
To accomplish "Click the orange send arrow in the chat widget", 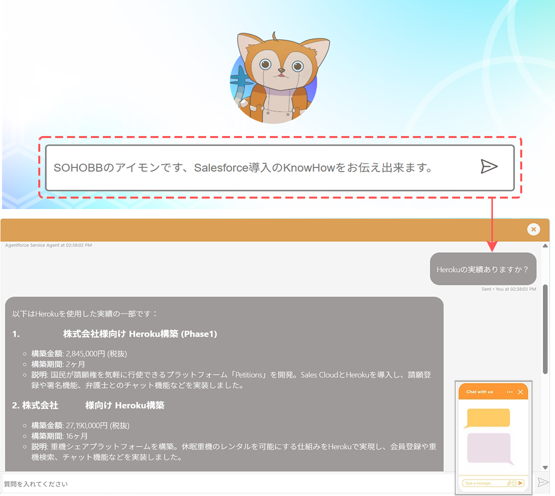I will point(520,483).
